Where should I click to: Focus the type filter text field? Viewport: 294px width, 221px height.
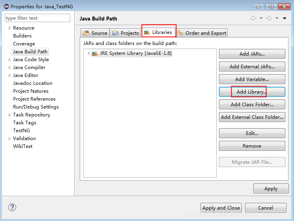(x=37, y=18)
